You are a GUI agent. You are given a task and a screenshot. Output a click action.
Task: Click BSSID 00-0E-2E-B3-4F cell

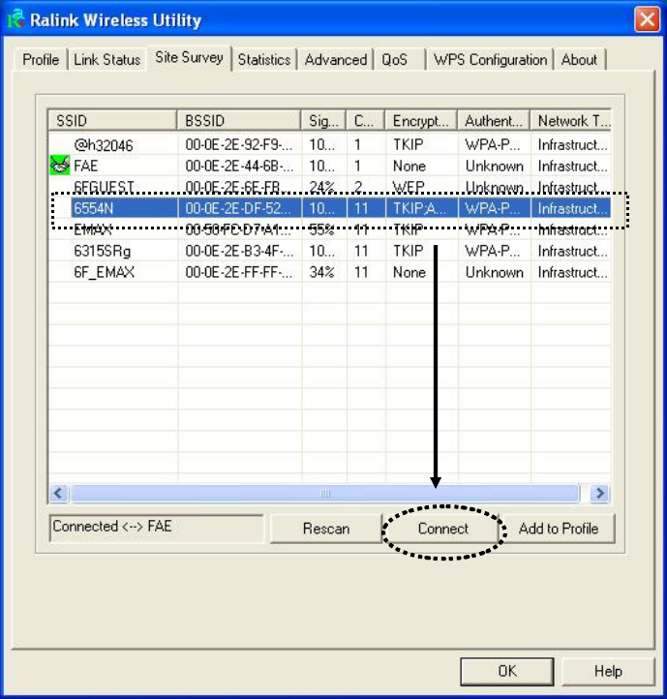point(239,251)
